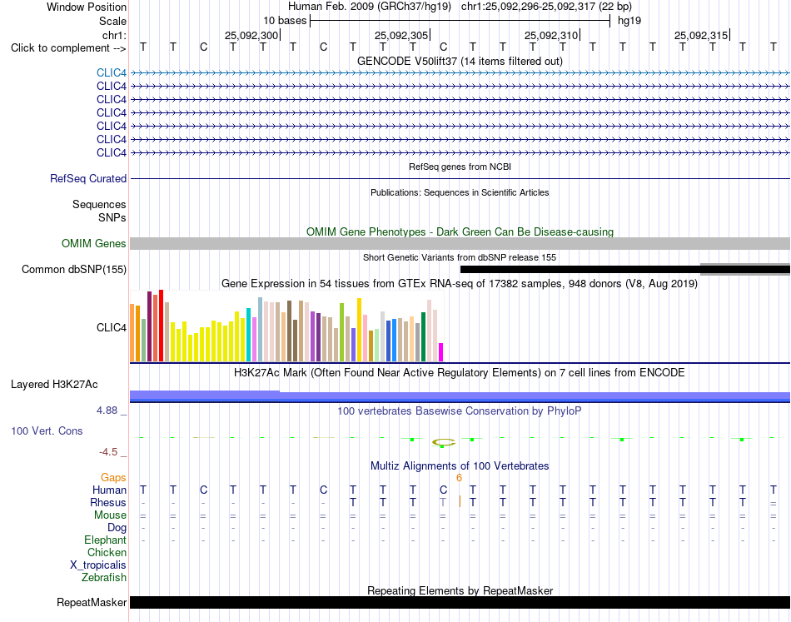Select the gray OMIM Genes item bar
The image size is (791, 622).
pyautogui.click(x=460, y=244)
